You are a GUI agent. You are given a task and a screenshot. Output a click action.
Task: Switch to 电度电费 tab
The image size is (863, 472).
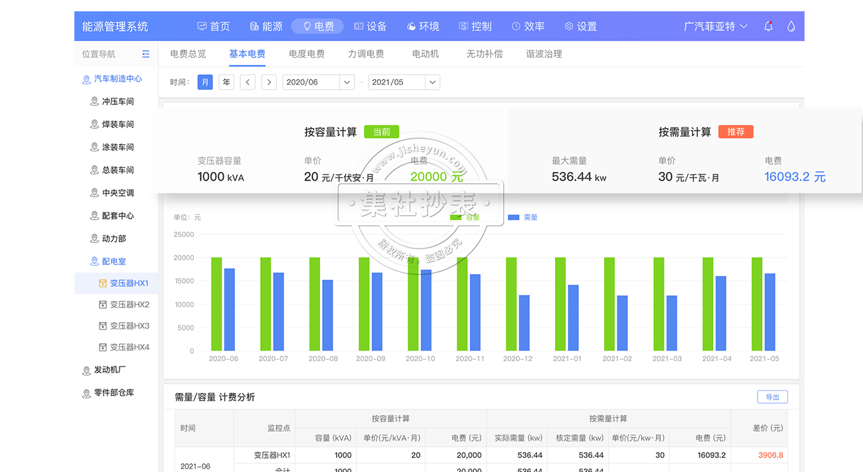pyautogui.click(x=307, y=54)
